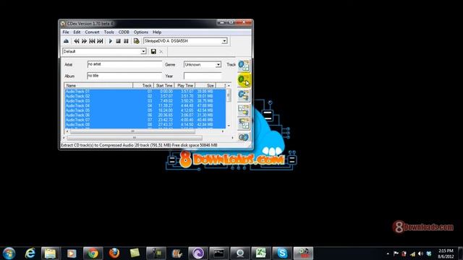Open Skype from taskbar
The height and width of the screenshot is (260, 463).
point(282,253)
